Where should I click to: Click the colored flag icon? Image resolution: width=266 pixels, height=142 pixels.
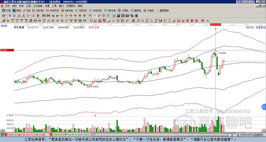click(38, 16)
